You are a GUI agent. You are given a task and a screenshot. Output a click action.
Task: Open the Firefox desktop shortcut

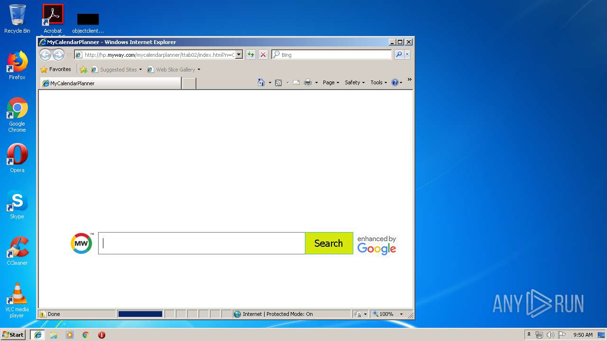pyautogui.click(x=17, y=65)
